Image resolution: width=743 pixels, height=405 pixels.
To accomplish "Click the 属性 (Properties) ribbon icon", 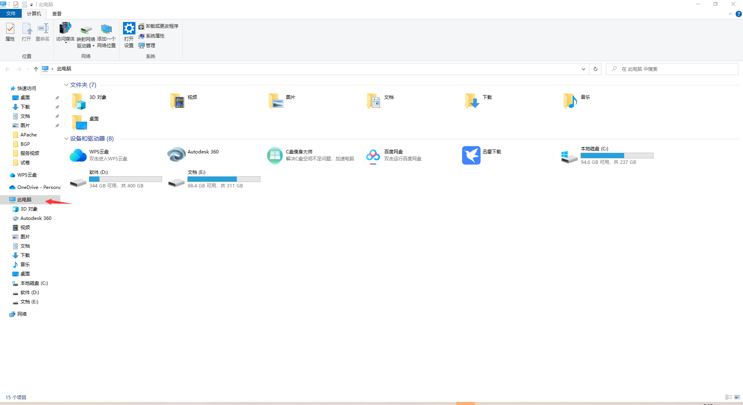I will (10, 32).
